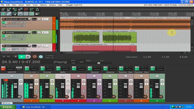
Task: Arm record on Дабл track panel
Action: click(x=4, y=46)
